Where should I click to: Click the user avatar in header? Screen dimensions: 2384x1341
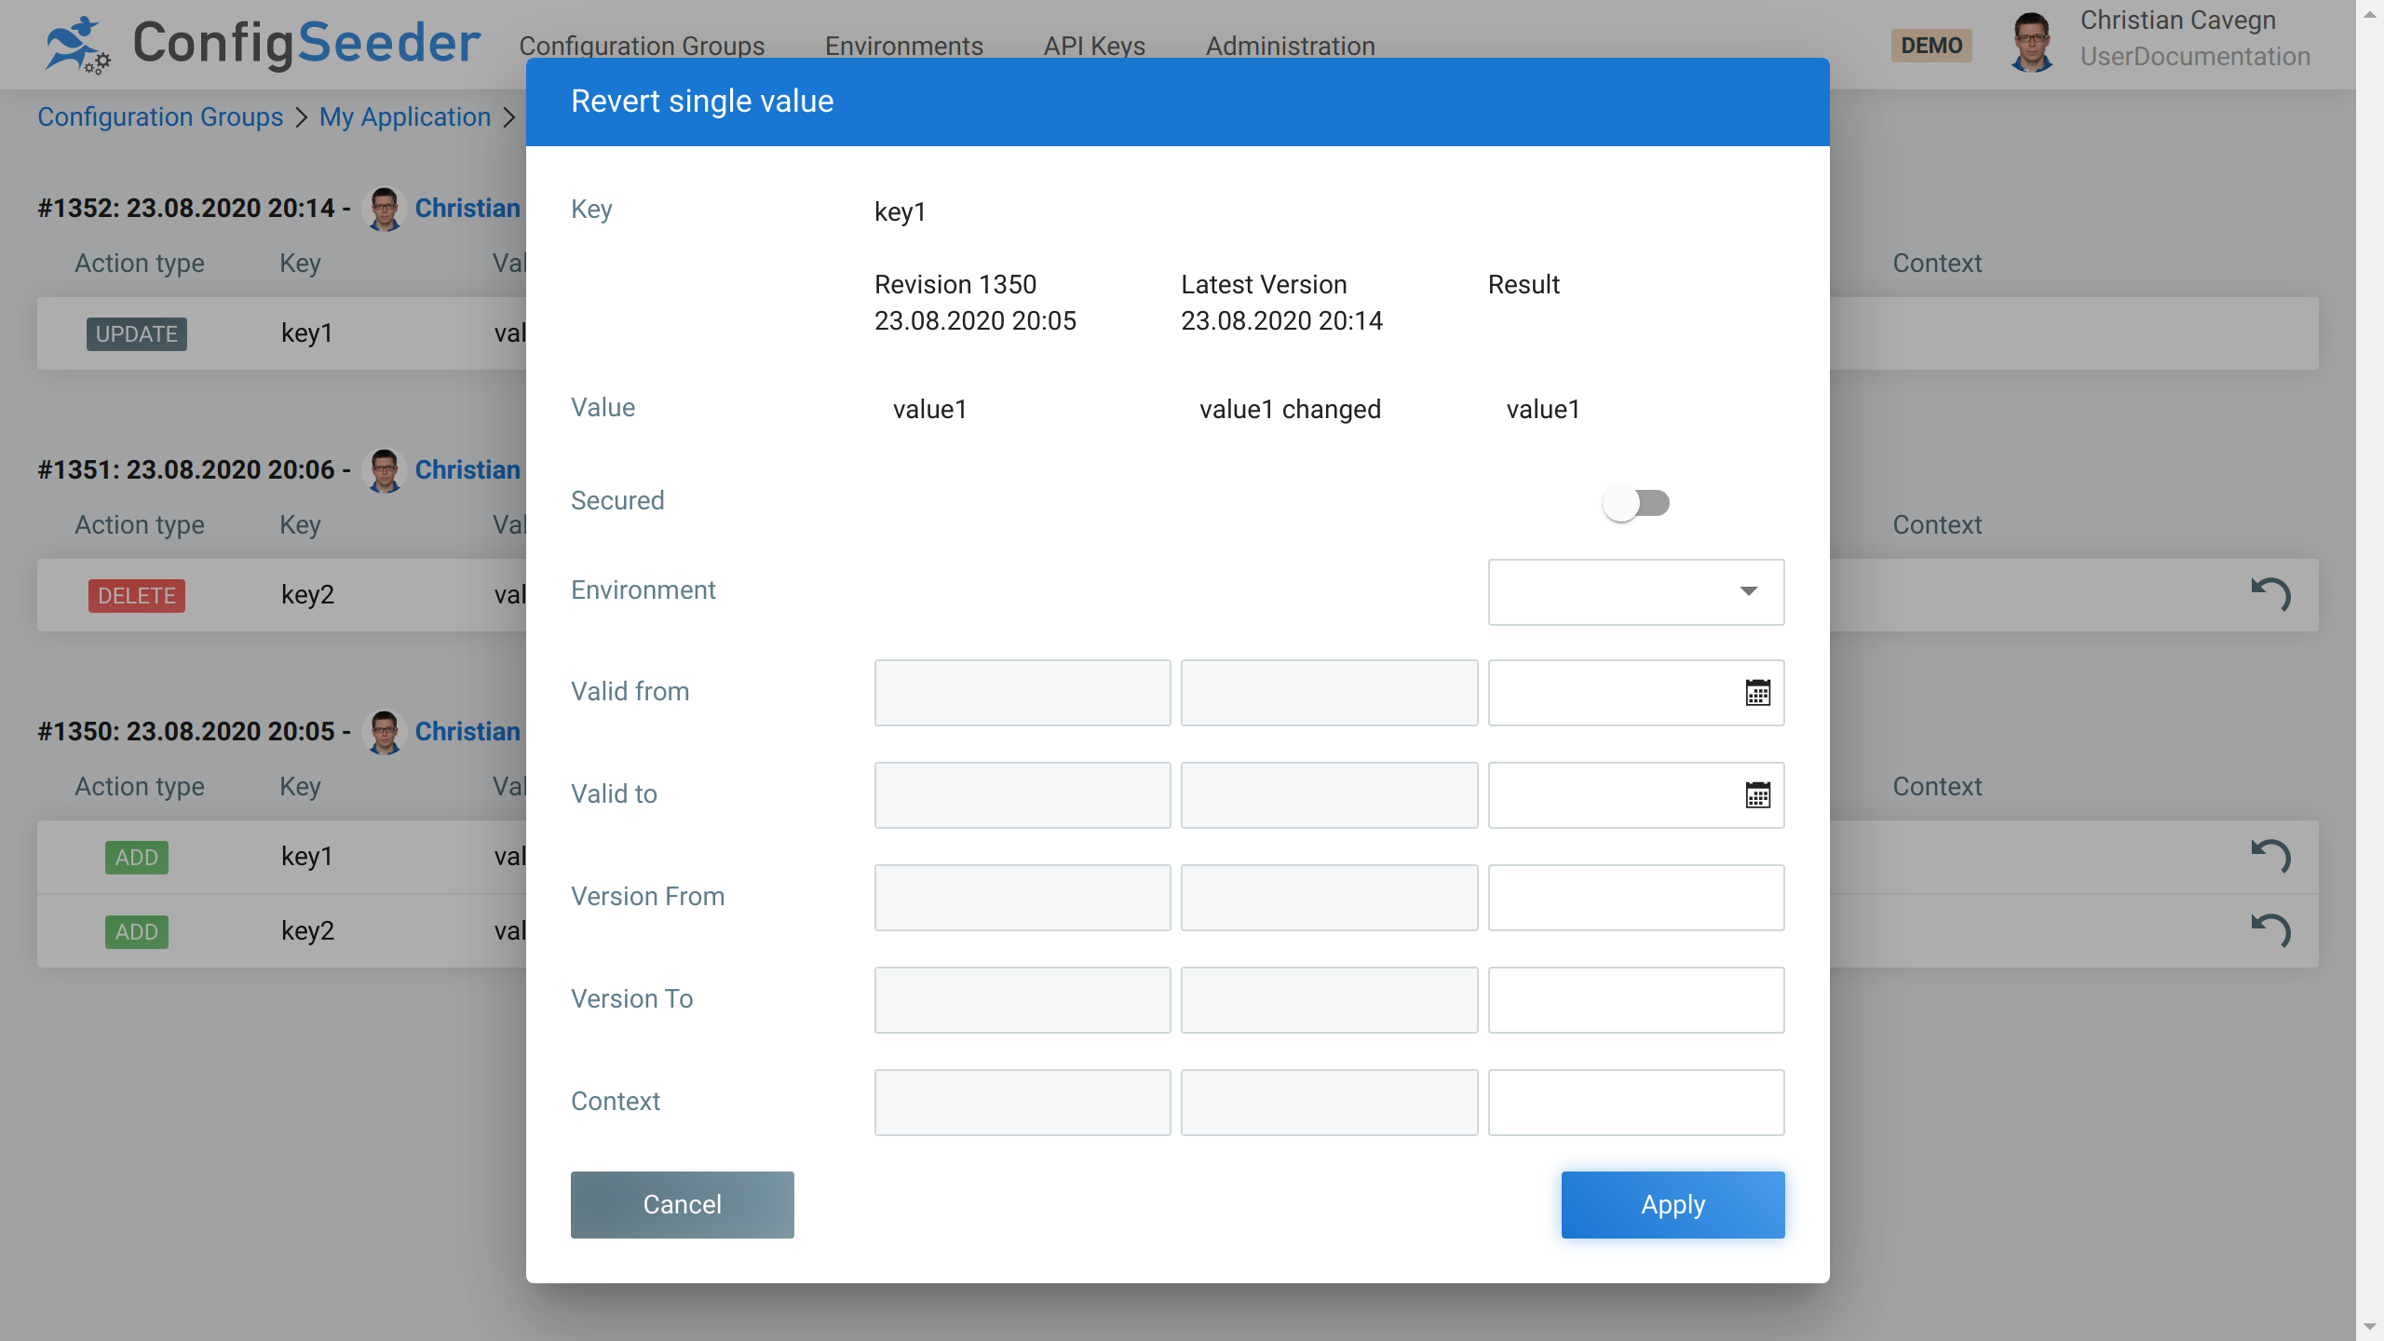coord(2031,43)
